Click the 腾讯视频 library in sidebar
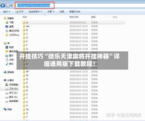The height and width of the screenshot is (121, 145). coord(12,51)
